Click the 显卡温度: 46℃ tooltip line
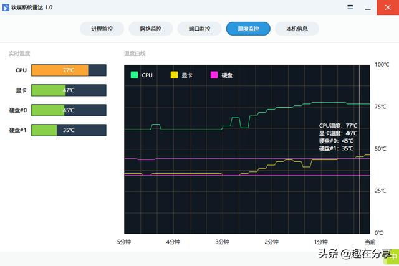Viewport: 399px width, 266px height. [338, 133]
